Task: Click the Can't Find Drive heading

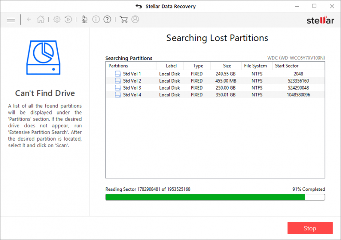Action: point(45,93)
